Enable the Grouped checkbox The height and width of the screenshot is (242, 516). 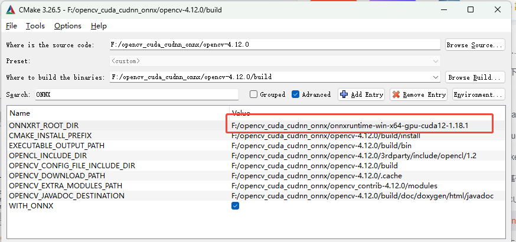click(x=254, y=94)
